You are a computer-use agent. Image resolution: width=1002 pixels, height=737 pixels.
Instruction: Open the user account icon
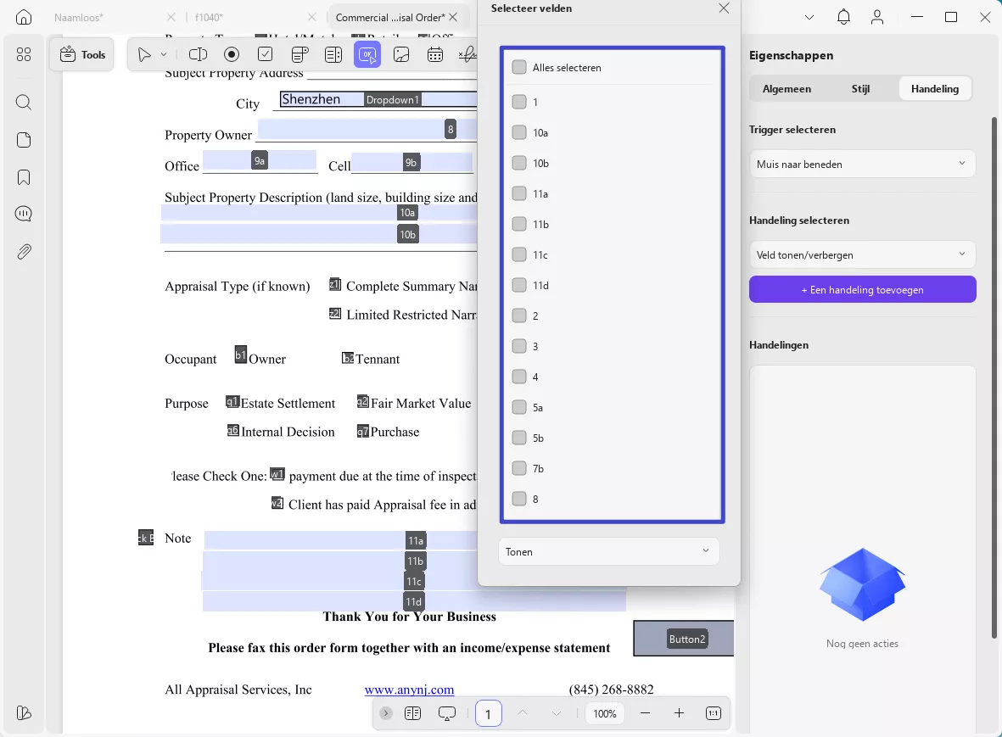pyautogui.click(x=877, y=17)
